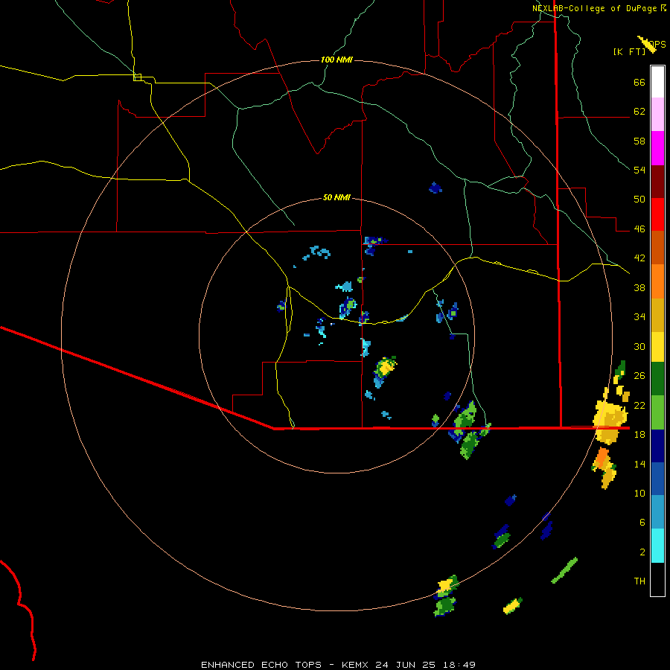Click the "30" legend value
Image resolution: width=670 pixels, height=670 pixels.
click(639, 346)
